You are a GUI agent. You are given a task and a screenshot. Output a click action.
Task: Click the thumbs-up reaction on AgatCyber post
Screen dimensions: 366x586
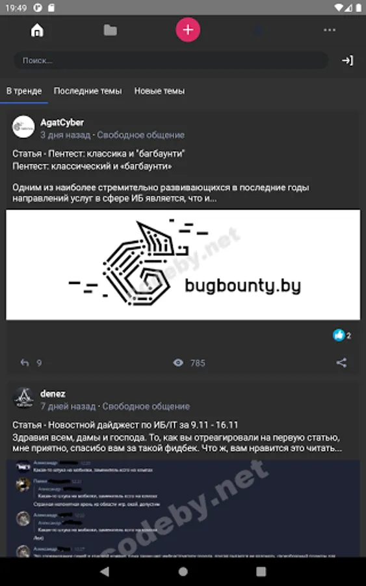click(339, 335)
